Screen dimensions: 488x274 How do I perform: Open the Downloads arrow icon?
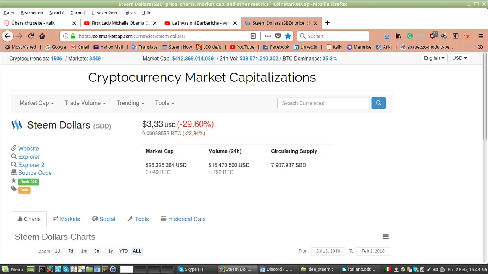pyautogui.click(x=387, y=36)
